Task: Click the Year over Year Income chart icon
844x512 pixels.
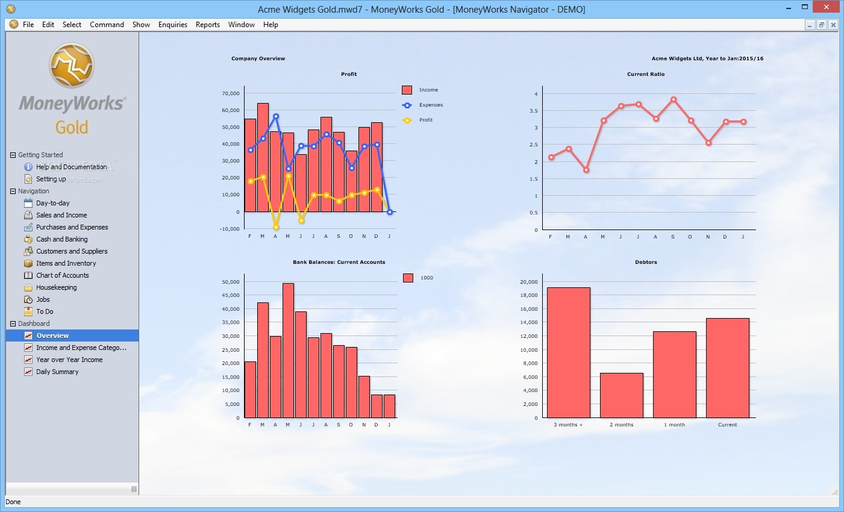Action: coord(28,360)
